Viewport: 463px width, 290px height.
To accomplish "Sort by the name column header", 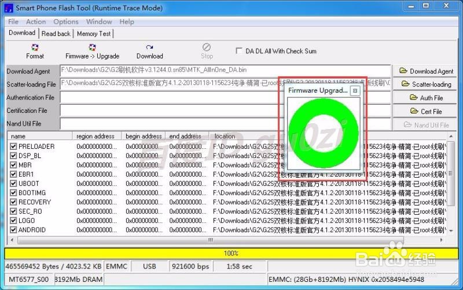I will click(x=40, y=136).
